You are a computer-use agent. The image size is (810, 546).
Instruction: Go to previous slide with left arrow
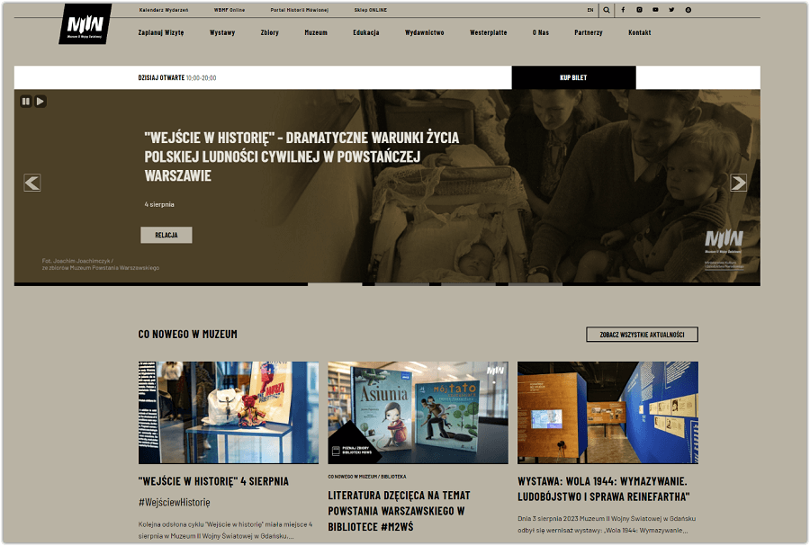32,183
